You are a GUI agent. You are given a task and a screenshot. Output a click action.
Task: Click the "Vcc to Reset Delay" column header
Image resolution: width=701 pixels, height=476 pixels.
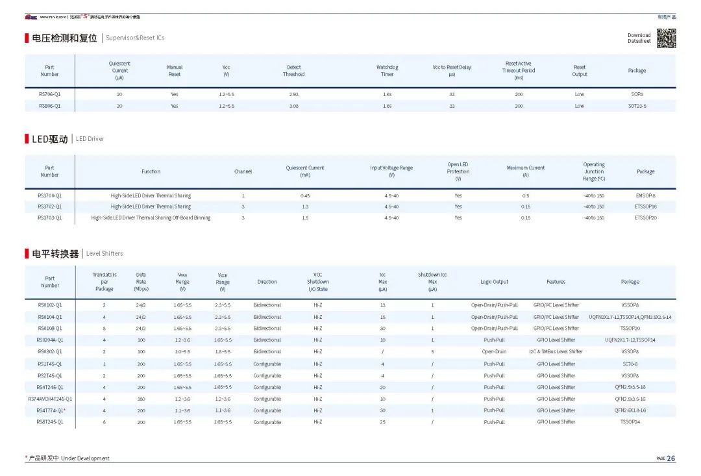tap(452, 71)
